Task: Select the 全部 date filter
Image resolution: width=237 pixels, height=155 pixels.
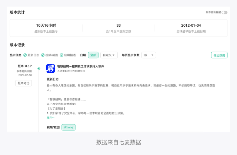Action: point(93,55)
